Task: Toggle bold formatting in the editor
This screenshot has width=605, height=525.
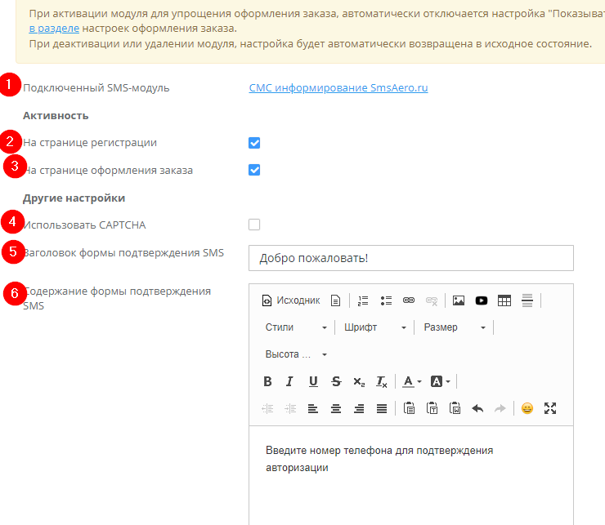Action: [x=267, y=381]
